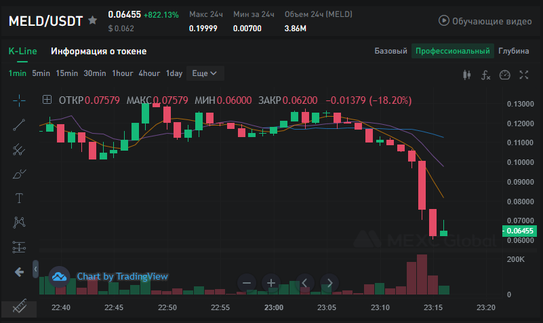This screenshot has width=543, height=323.
Task: Open the Информация о токене tab
Action: click(98, 51)
